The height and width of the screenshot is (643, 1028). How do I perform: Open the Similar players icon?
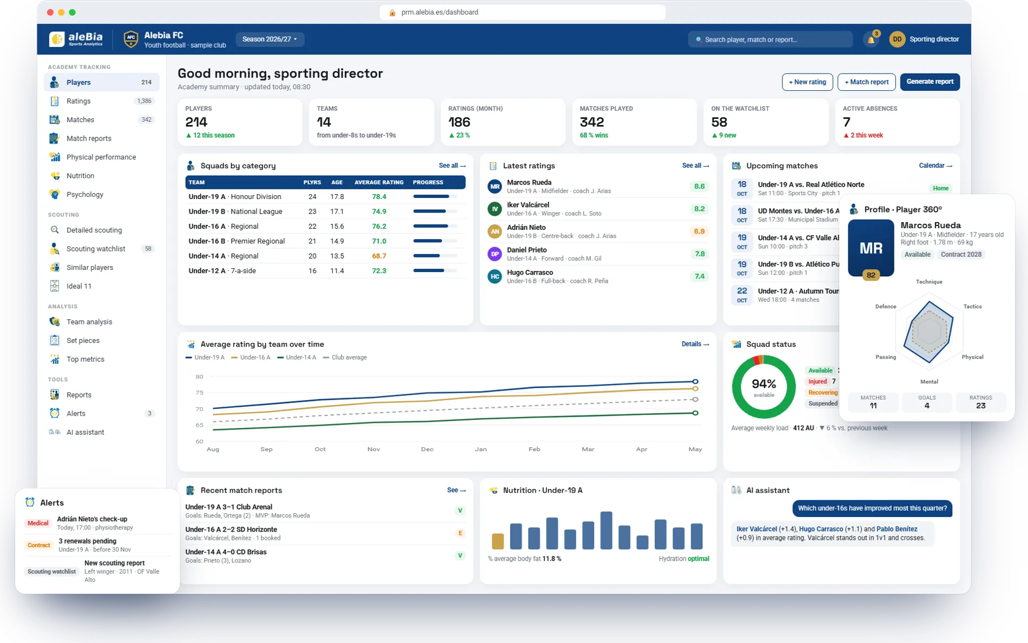(x=55, y=267)
